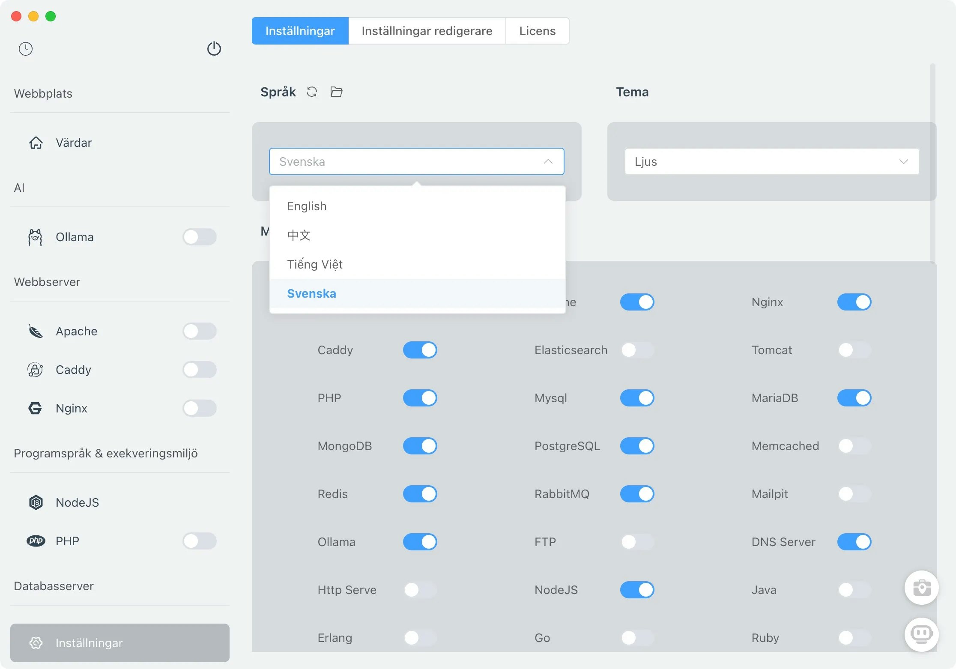Switch to the Inställningar tab
The width and height of the screenshot is (956, 669).
[300, 31]
